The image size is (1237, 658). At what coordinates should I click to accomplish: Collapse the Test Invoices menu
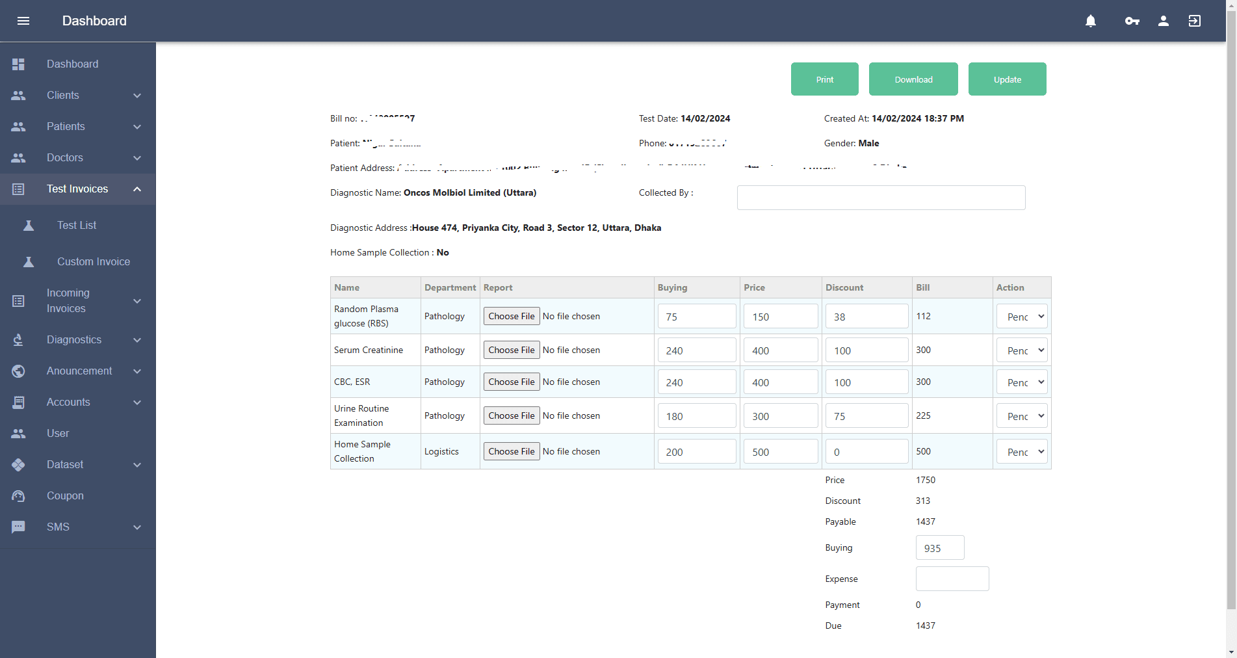point(137,189)
